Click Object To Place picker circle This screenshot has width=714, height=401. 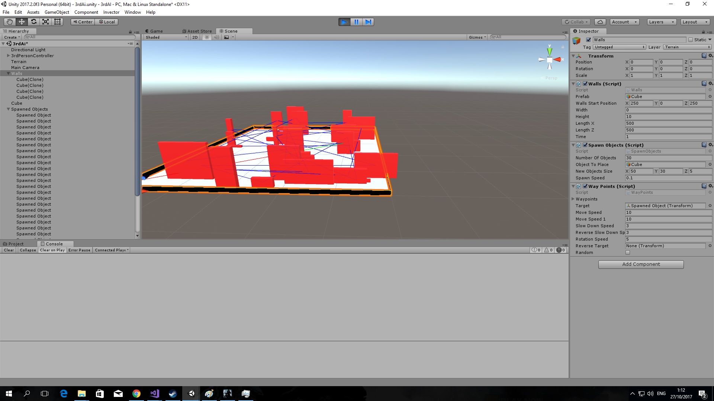(710, 164)
